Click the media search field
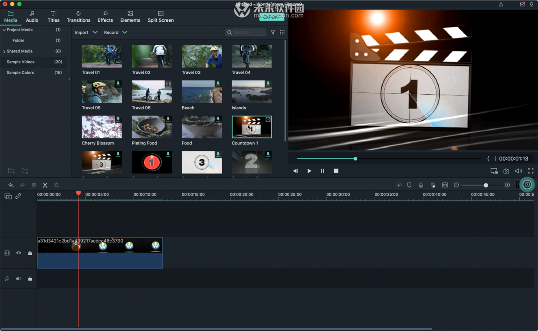This screenshot has height=331, width=538. (x=246, y=33)
